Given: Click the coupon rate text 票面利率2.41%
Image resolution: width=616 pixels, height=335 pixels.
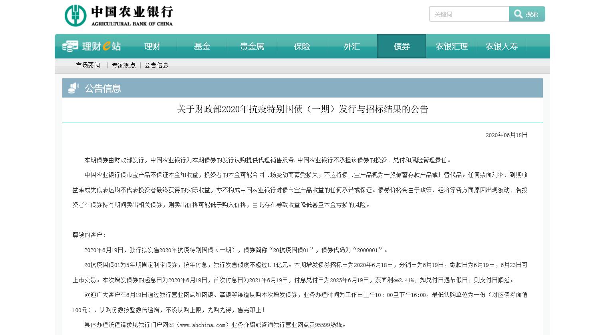Looking at the screenshot, I should [x=395, y=280].
